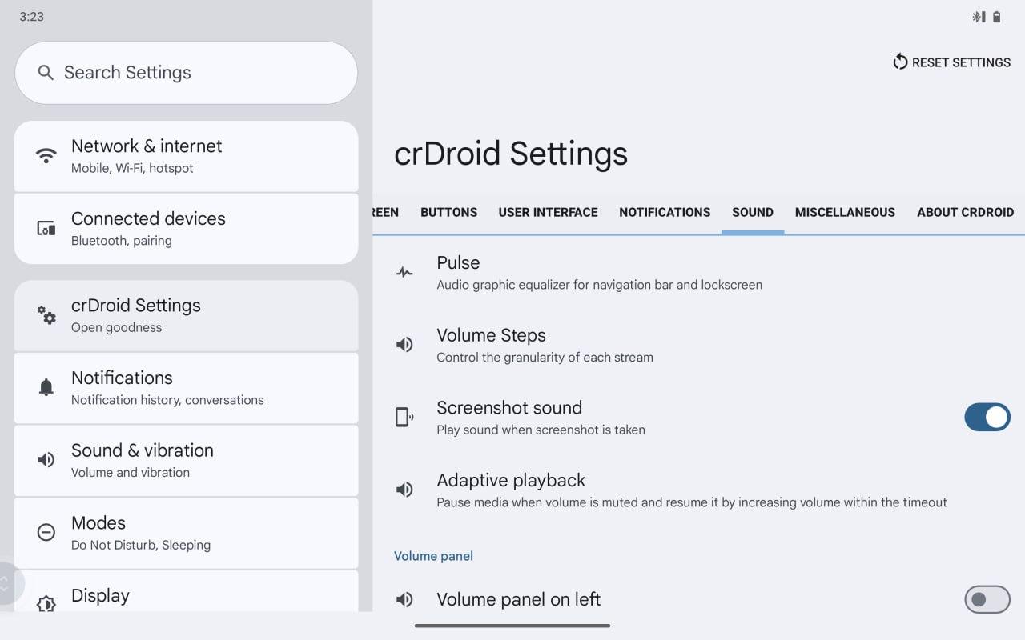Image resolution: width=1025 pixels, height=640 pixels.
Task: Open the Adaptive playback option
Action: pyautogui.click(x=698, y=490)
